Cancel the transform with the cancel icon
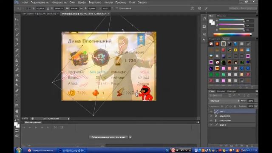This screenshot has height=153, width=272. click(x=199, y=8)
